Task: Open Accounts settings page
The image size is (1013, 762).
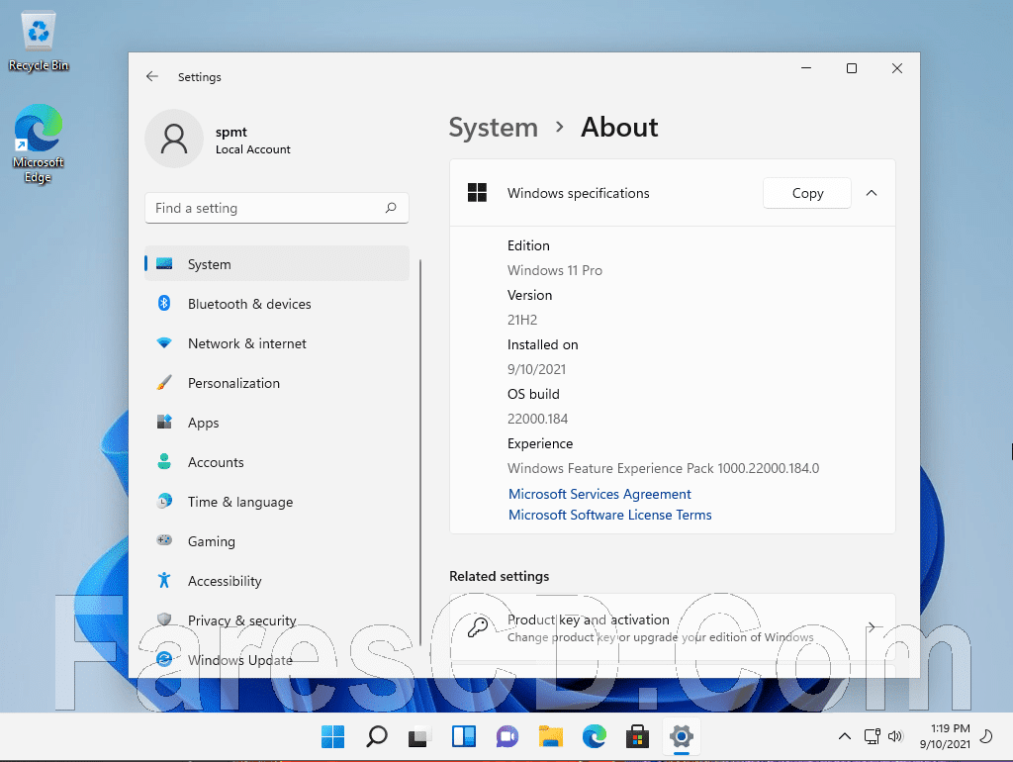Action: 277,461
